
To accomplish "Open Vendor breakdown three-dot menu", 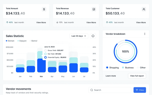I will [145, 34].
